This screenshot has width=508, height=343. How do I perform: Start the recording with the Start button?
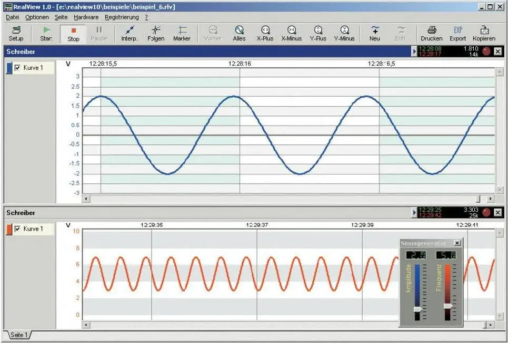[46, 34]
